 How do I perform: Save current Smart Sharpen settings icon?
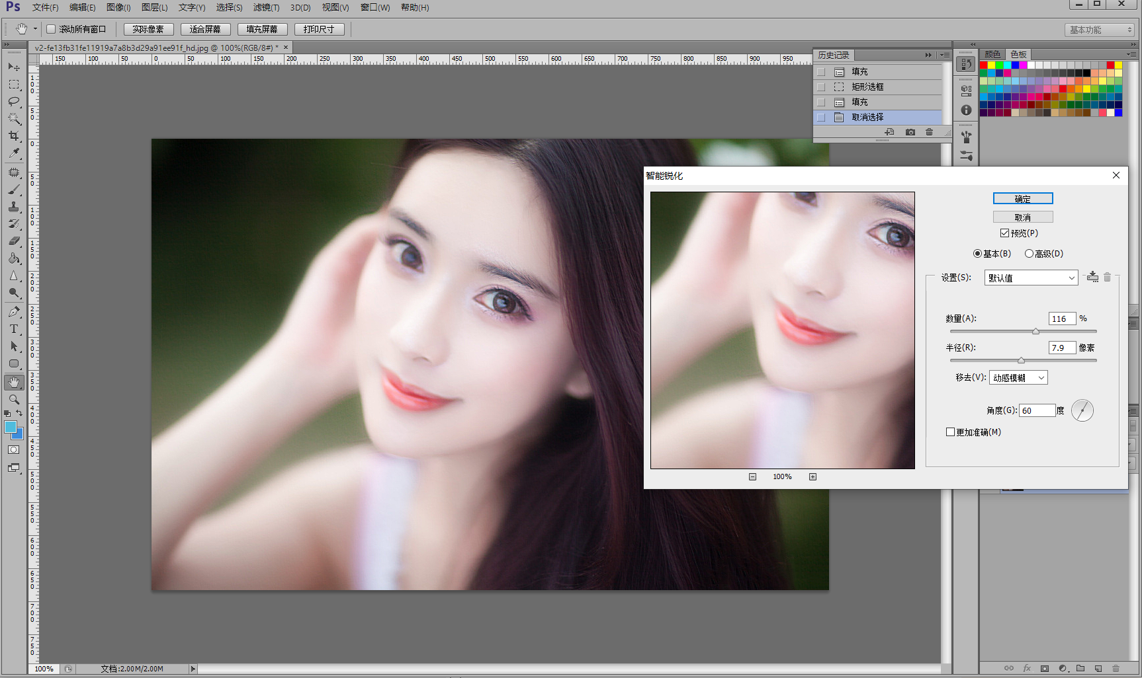(x=1092, y=277)
